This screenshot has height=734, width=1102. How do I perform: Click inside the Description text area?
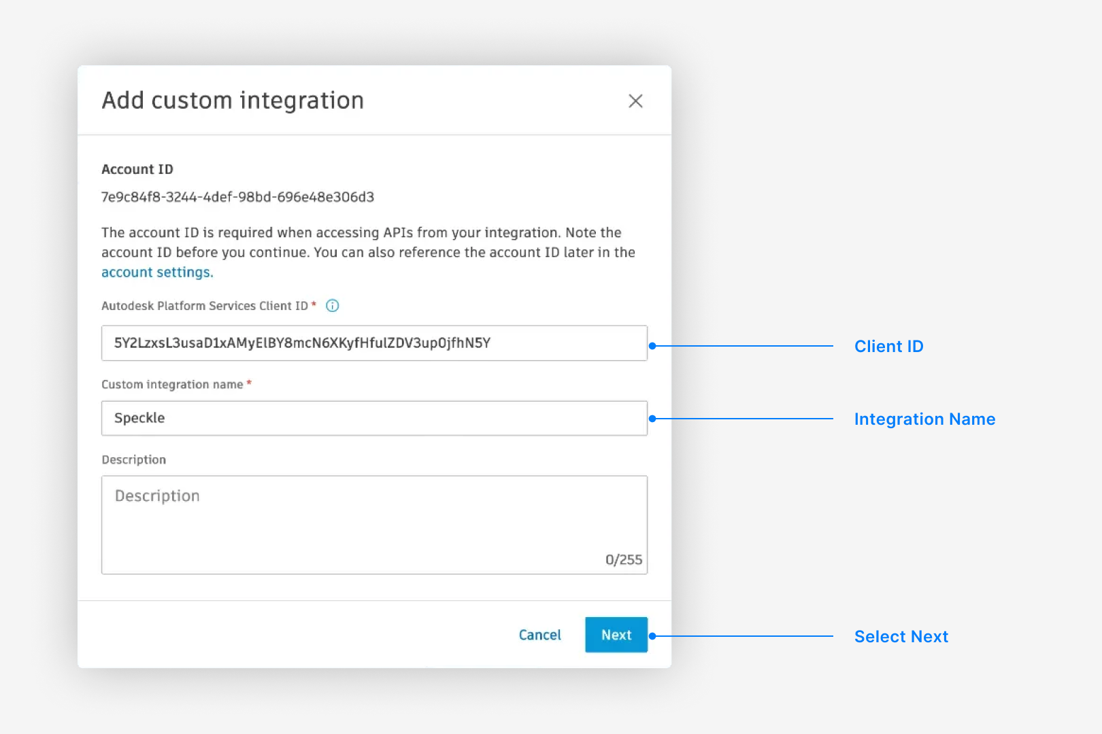(374, 523)
